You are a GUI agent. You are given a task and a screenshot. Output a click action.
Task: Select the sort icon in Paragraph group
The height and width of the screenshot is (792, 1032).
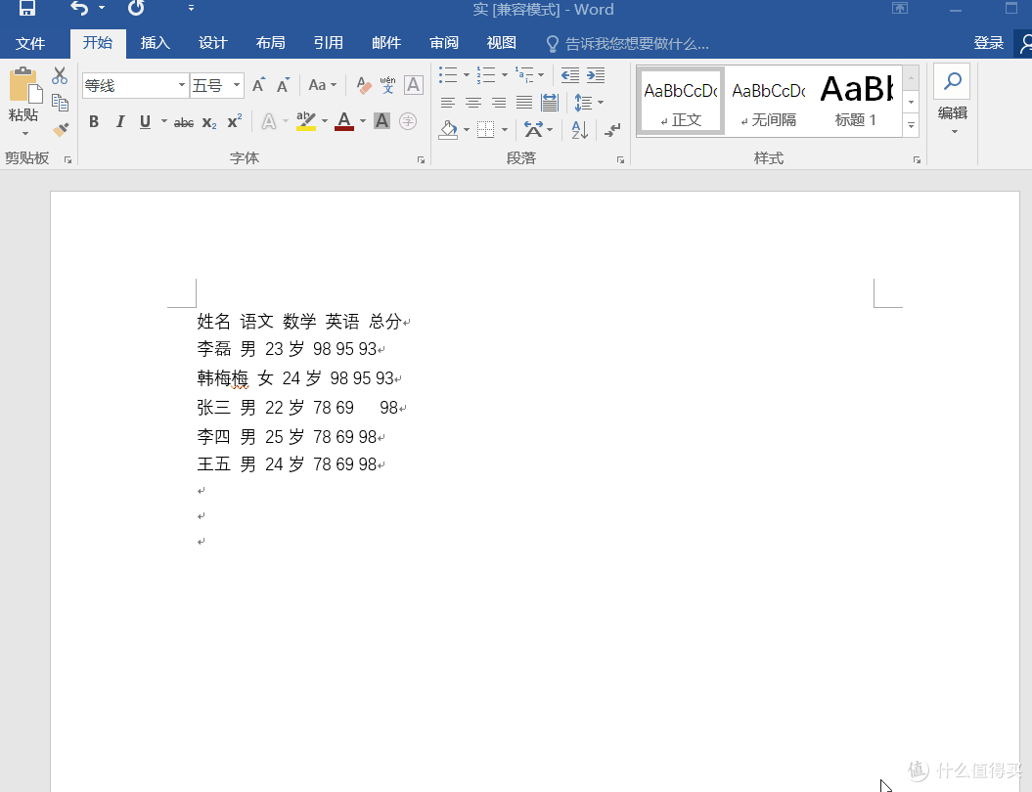(x=578, y=128)
